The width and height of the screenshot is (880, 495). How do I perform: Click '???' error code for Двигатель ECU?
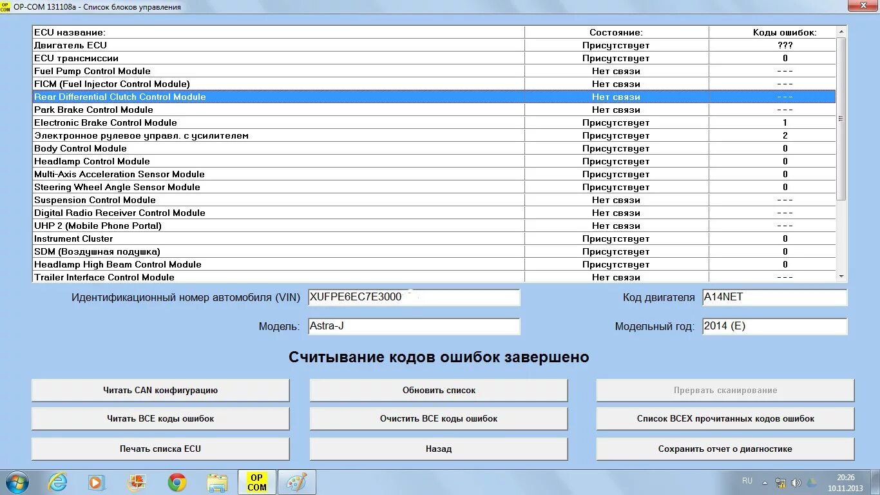click(x=785, y=45)
